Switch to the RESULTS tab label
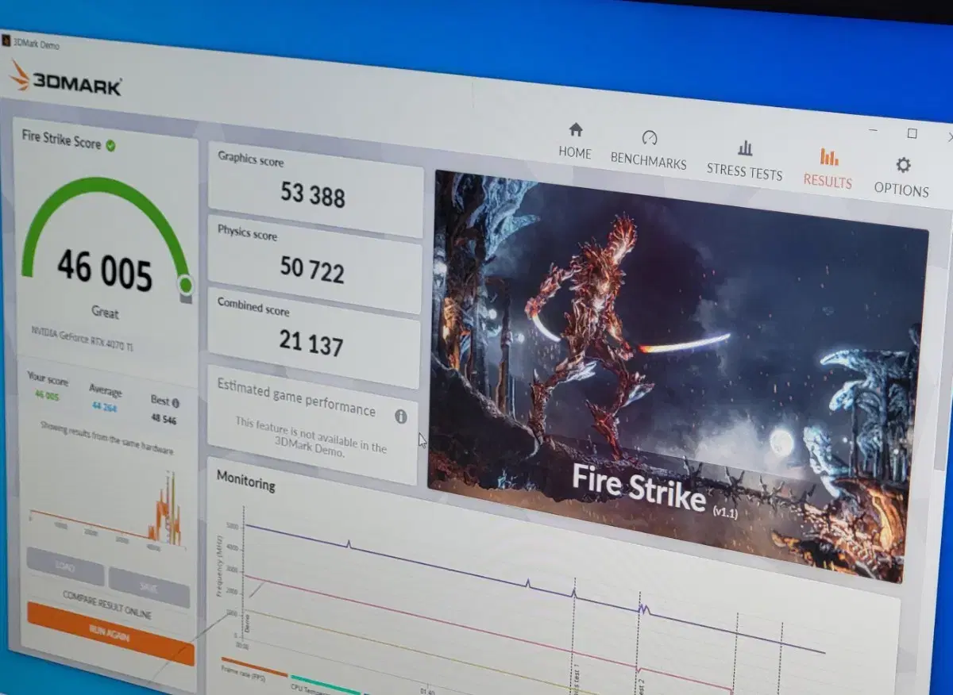Screen dimensions: 953x695 point(828,181)
